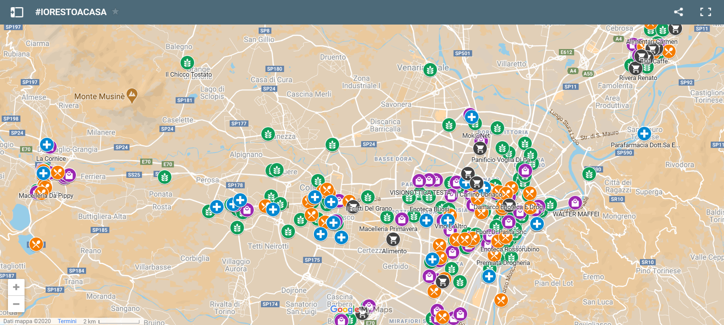Expand the map to full screen
Screen dimensions: 724x325
(705, 12)
